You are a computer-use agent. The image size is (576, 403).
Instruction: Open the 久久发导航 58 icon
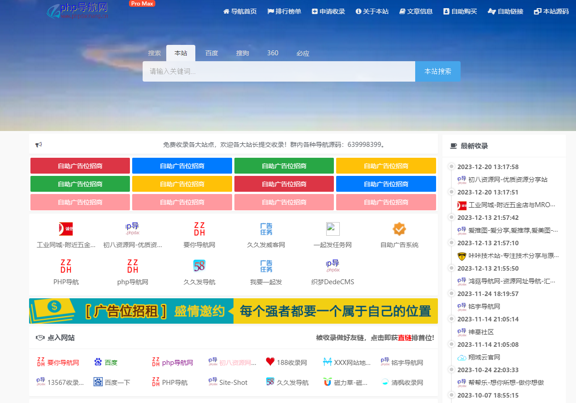(199, 266)
